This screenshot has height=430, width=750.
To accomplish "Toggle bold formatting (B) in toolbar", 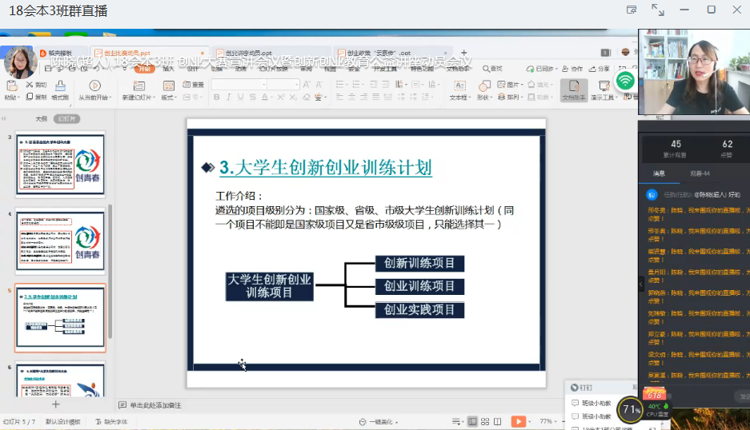I will pos(217,98).
